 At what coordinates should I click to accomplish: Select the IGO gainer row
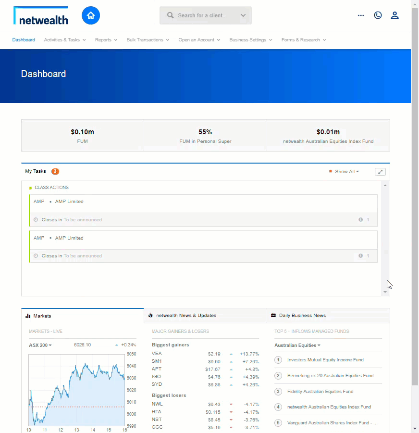(x=205, y=377)
